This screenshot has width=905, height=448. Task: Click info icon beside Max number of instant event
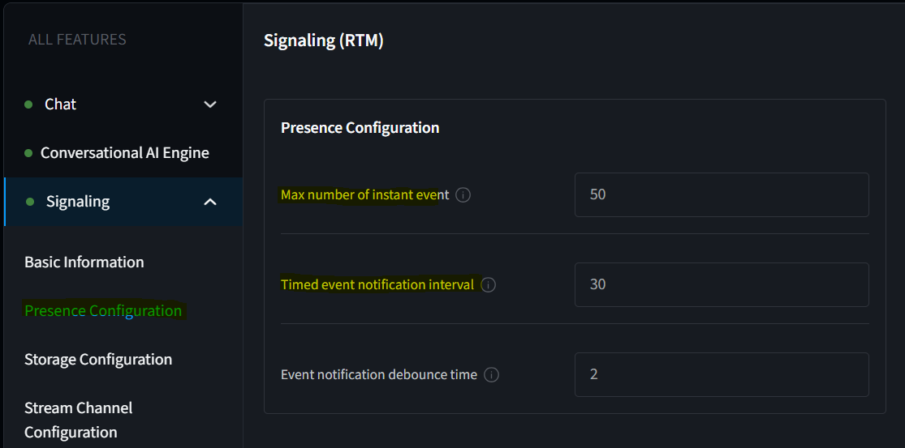pos(463,195)
